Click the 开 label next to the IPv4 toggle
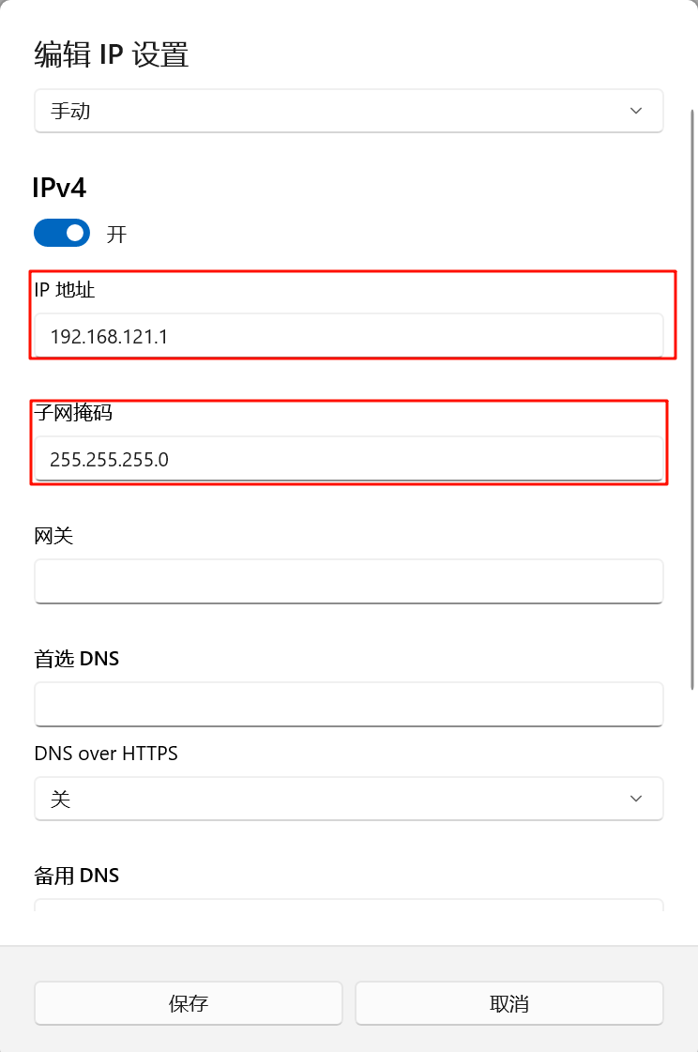The height and width of the screenshot is (1052, 698). (x=116, y=234)
